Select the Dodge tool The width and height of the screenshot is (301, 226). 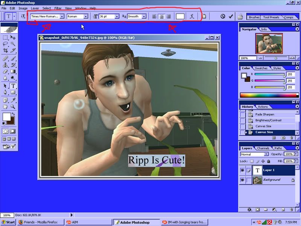click(x=13, y=78)
